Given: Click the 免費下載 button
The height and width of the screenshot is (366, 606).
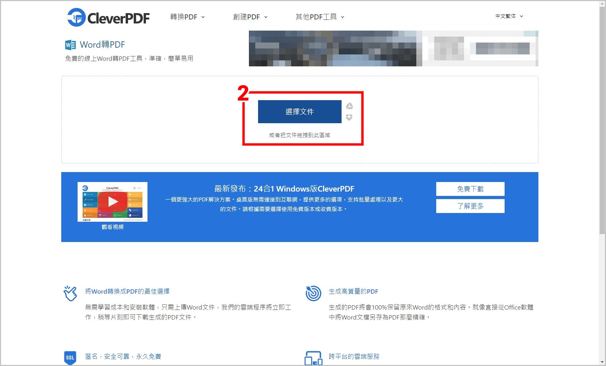Looking at the screenshot, I should pos(470,189).
